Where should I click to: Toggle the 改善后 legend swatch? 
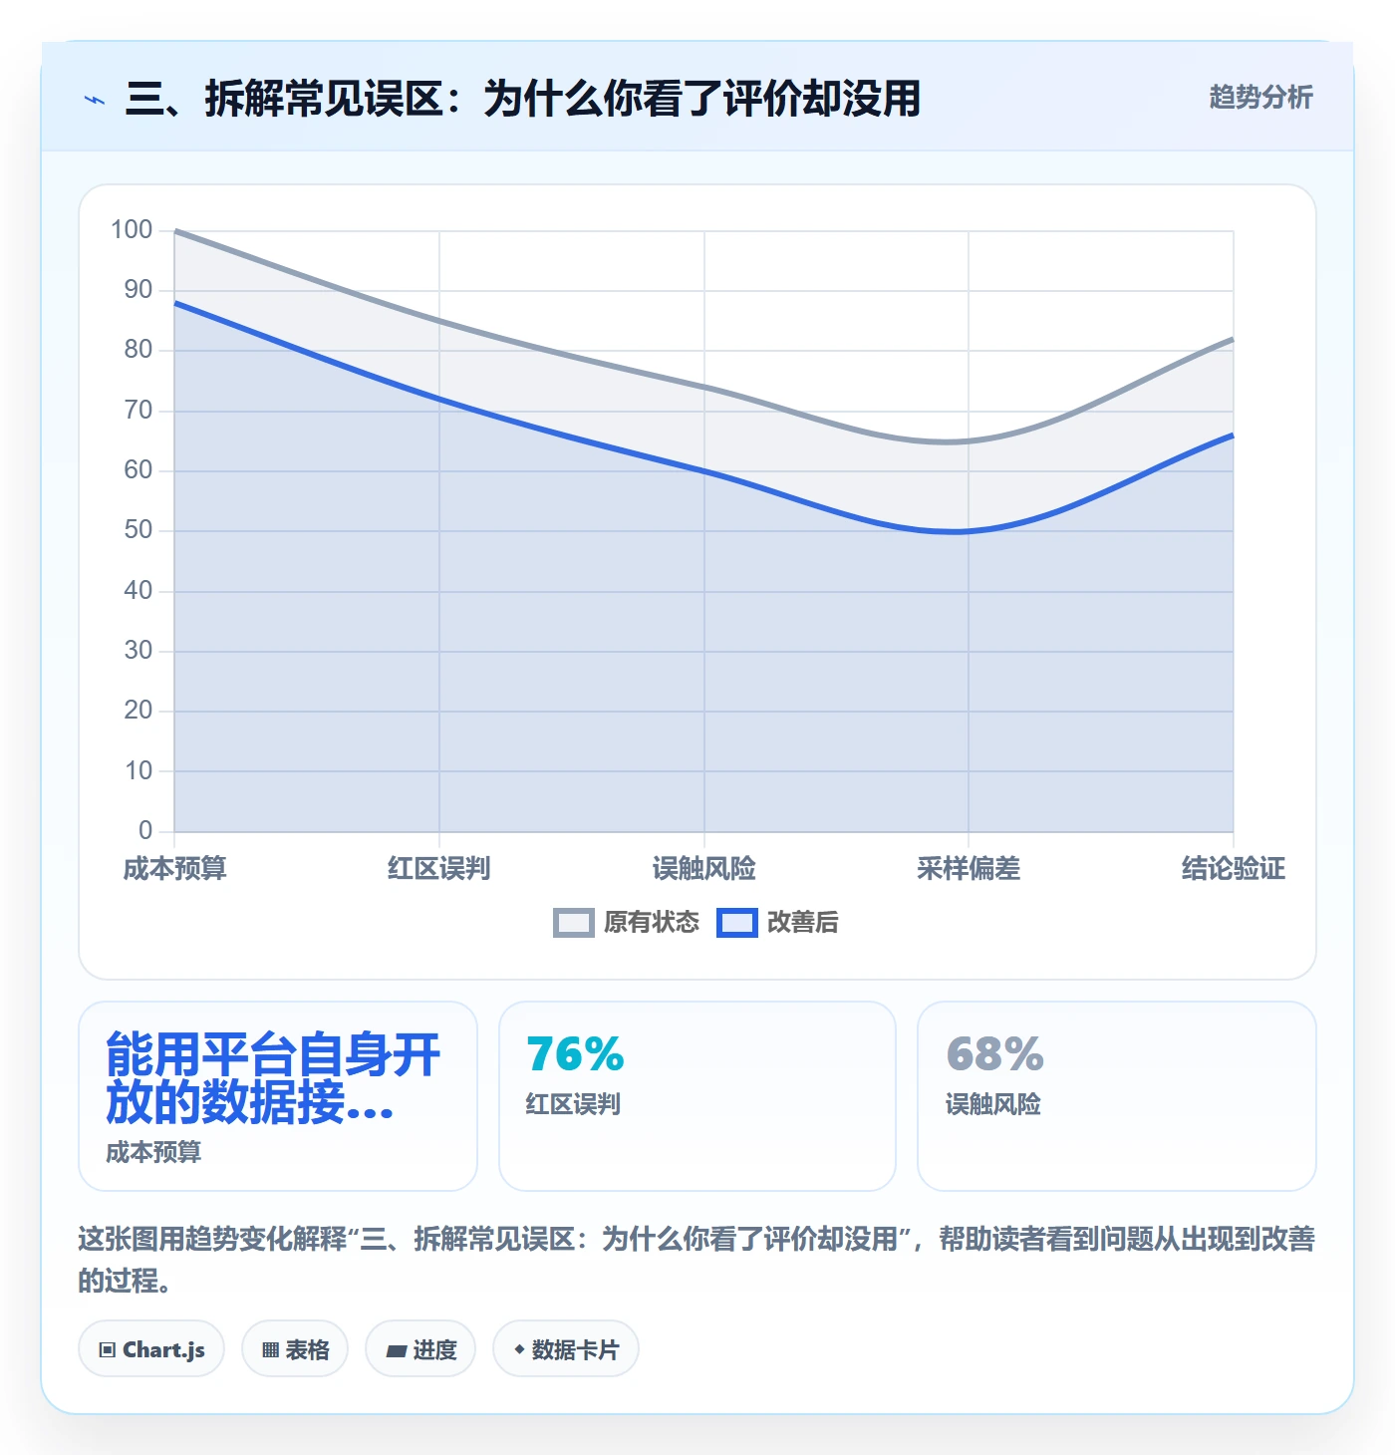pyautogui.click(x=737, y=923)
